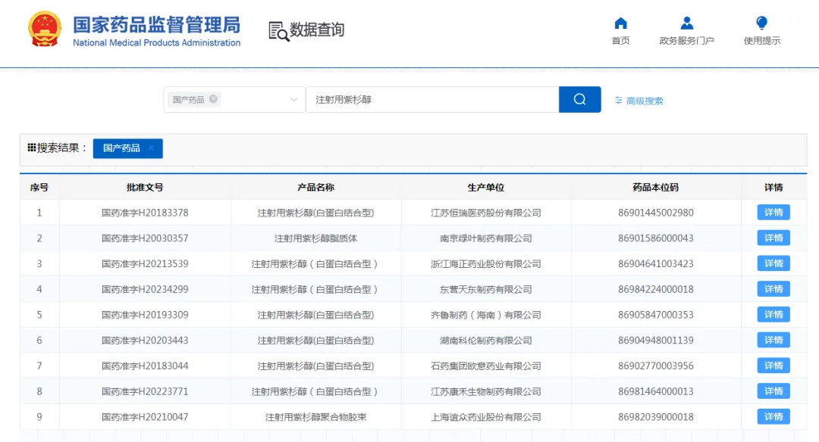Open 详情 for 江苏恒瑞医药 row

coord(773,213)
